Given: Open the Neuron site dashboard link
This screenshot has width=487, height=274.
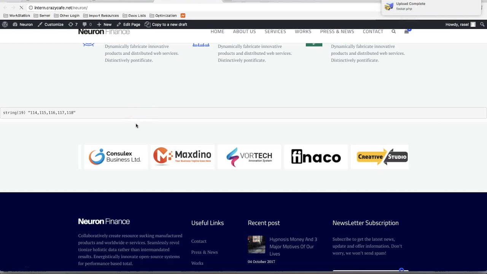Looking at the screenshot, I should tap(22, 24).
